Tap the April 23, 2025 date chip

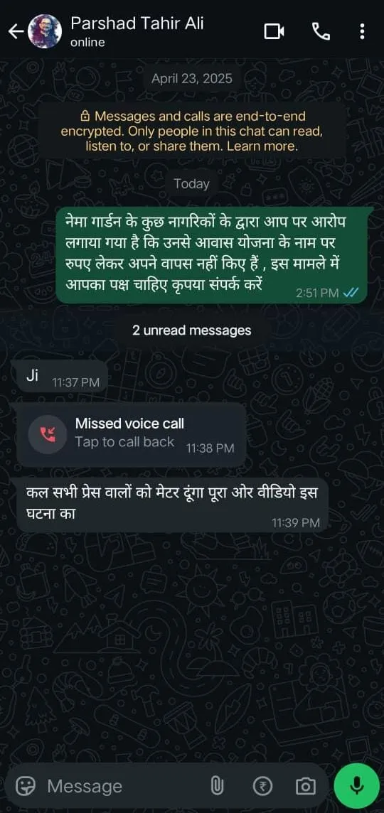[191, 79]
